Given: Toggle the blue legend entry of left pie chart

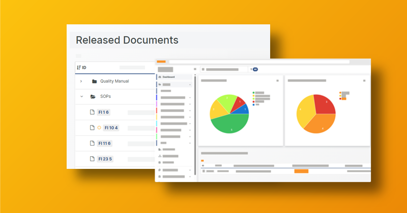Looking at the screenshot, I should (x=253, y=104).
